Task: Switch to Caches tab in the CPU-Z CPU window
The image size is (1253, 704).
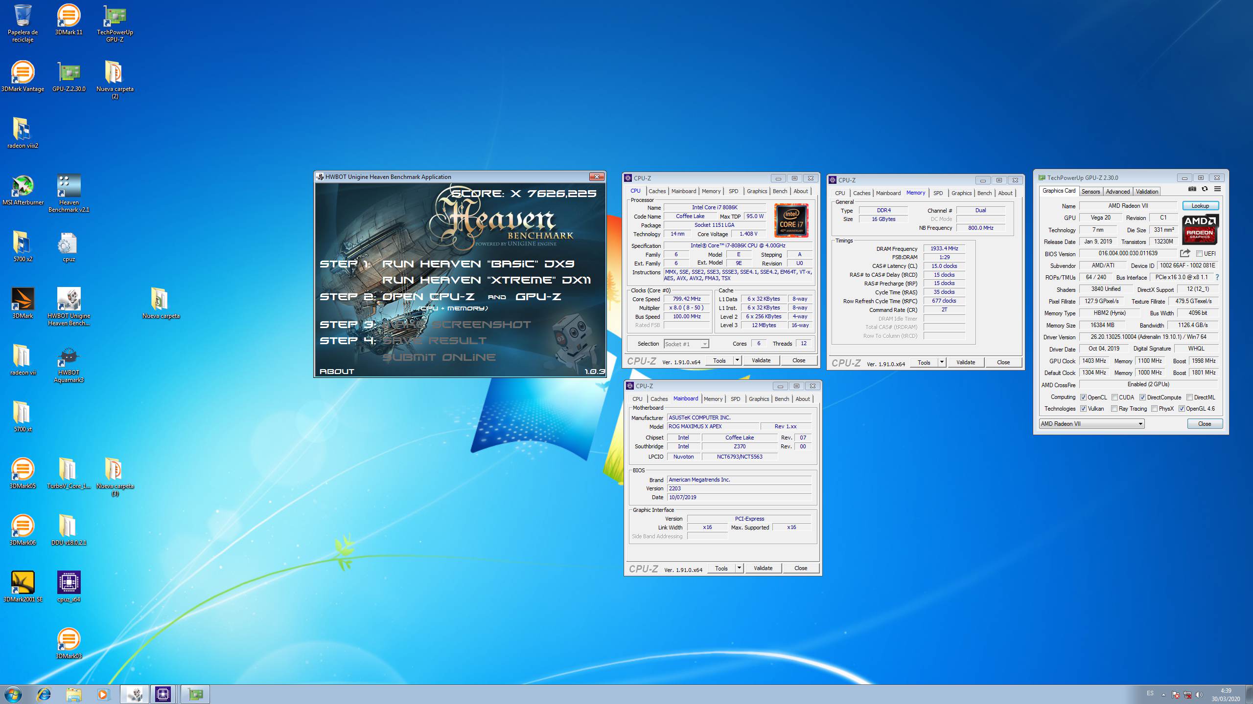Action: click(x=657, y=191)
